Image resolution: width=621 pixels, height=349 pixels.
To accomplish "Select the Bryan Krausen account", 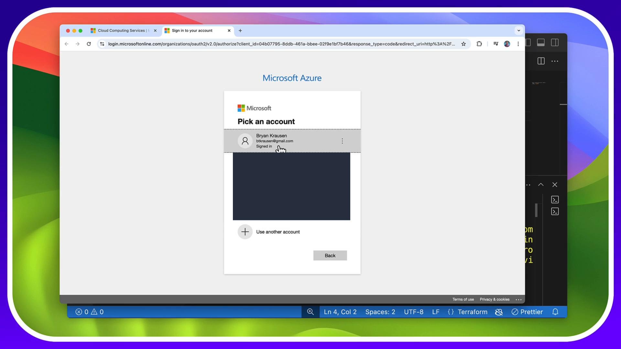I will pos(292,141).
